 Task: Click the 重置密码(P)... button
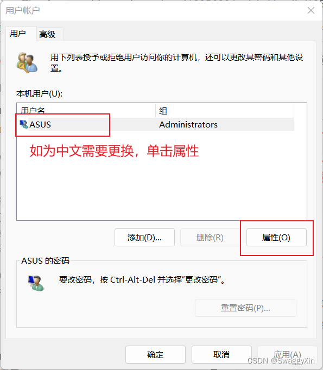[x=245, y=308]
